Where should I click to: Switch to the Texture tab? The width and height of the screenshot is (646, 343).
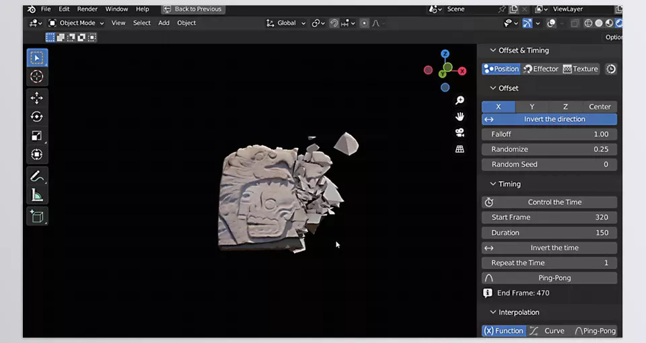pyautogui.click(x=581, y=69)
